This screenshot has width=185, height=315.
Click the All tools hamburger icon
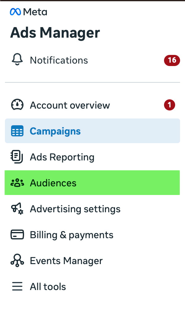(x=17, y=287)
